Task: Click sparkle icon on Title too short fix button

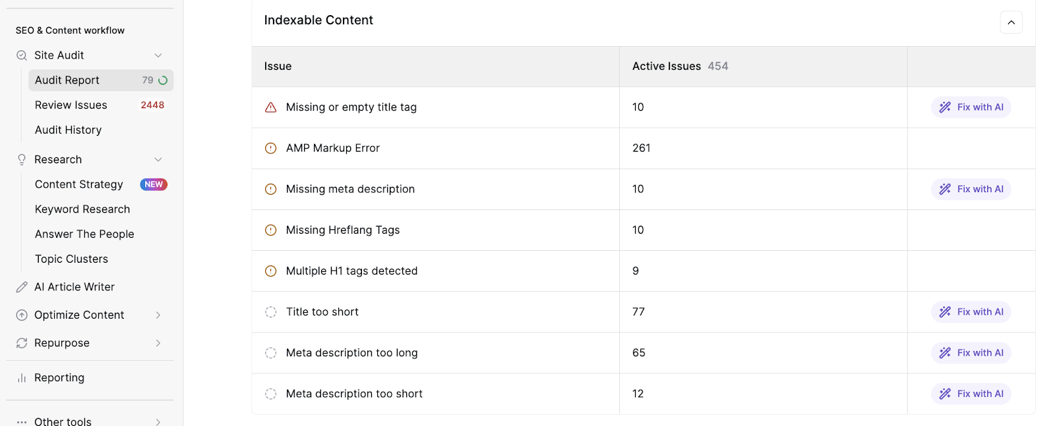Action: pos(945,311)
